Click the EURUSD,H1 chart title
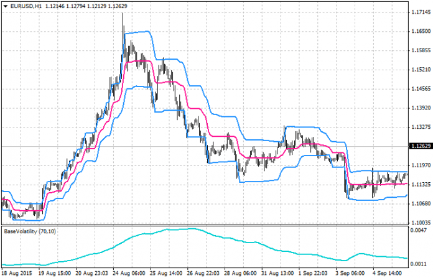The height and width of the screenshot is (278, 433). click(x=27, y=6)
